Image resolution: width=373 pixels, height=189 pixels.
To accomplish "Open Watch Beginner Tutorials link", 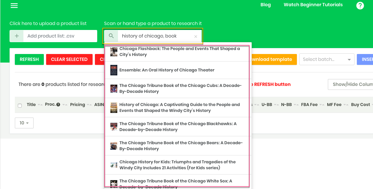I will 313,5.
